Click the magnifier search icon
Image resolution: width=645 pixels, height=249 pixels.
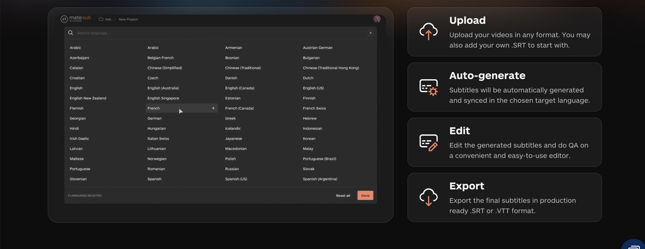pos(71,33)
